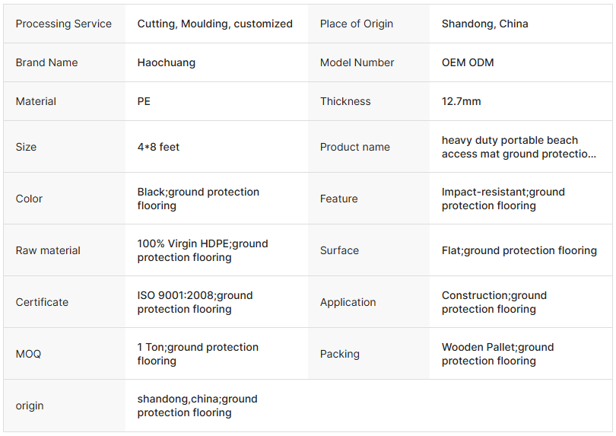The image size is (616, 436).
Task: Select the Cutting, Moulding, customized value
Action: click(x=214, y=24)
